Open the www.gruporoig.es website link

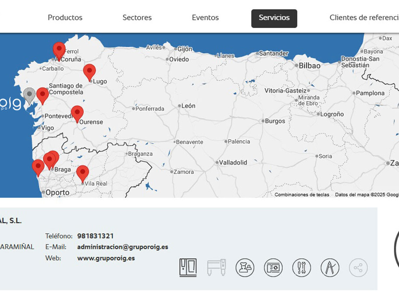pyautogui.click(x=106, y=258)
